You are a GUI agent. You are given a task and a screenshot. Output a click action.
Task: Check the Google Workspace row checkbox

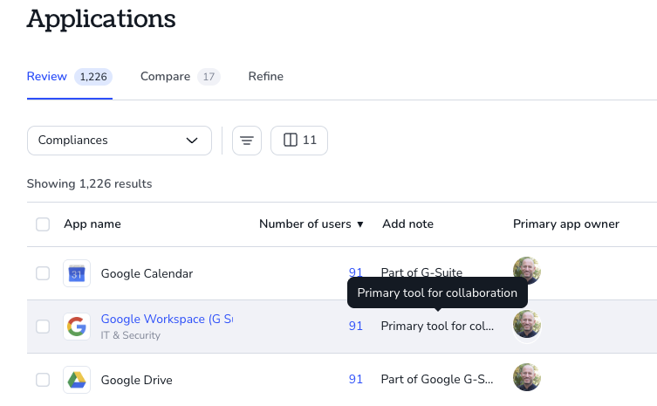coord(43,327)
